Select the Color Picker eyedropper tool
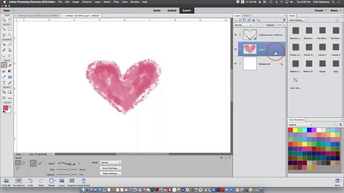This screenshot has height=193, width=344. coord(4,77)
